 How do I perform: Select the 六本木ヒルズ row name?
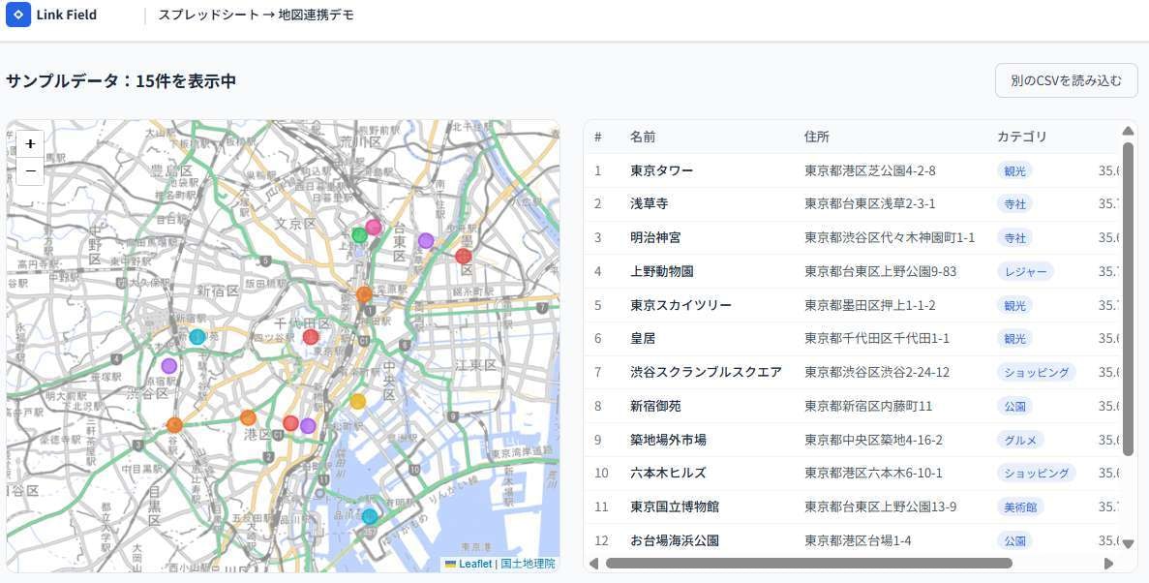tap(668, 473)
